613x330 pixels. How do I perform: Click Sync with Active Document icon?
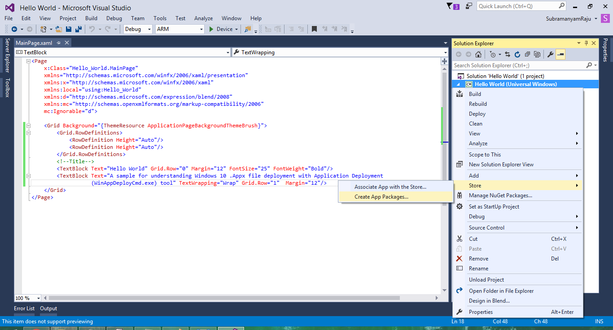[x=508, y=54]
